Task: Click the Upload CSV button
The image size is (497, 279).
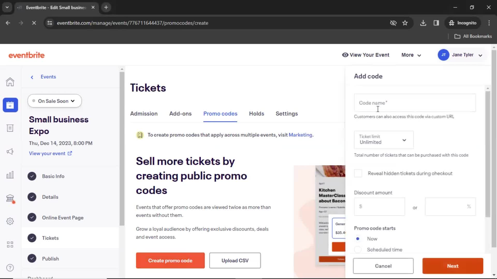Action: pyautogui.click(x=235, y=260)
